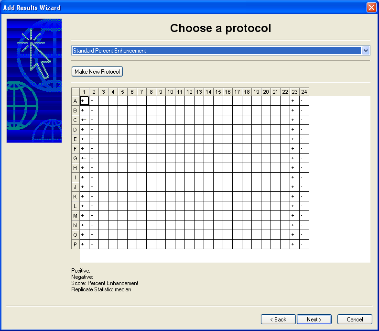Image resolution: width=379 pixels, height=331 pixels.
Task: Click the plus marker in well G1
Action: coord(84,158)
